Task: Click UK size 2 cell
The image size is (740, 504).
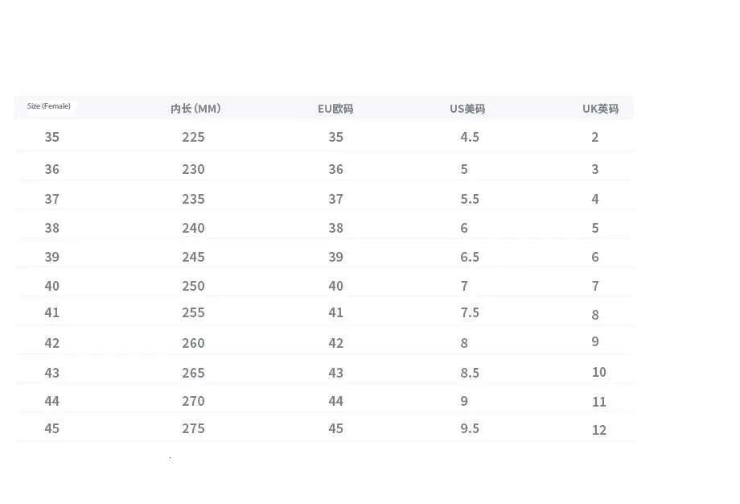Action: click(x=595, y=137)
